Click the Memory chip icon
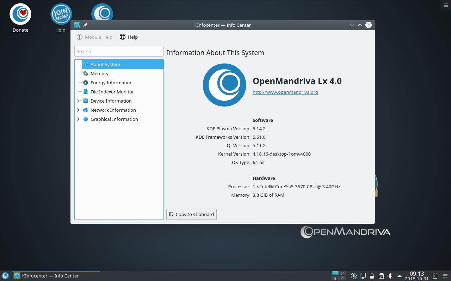Image resolution: width=451 pixels, height=281 pixels. pyautogui.click(x=85, y=73)
